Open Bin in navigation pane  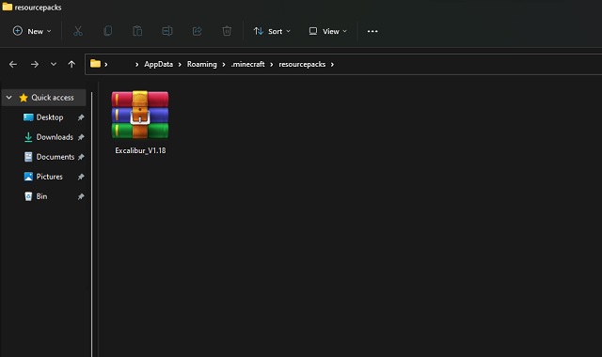click(x=41, y=196)
